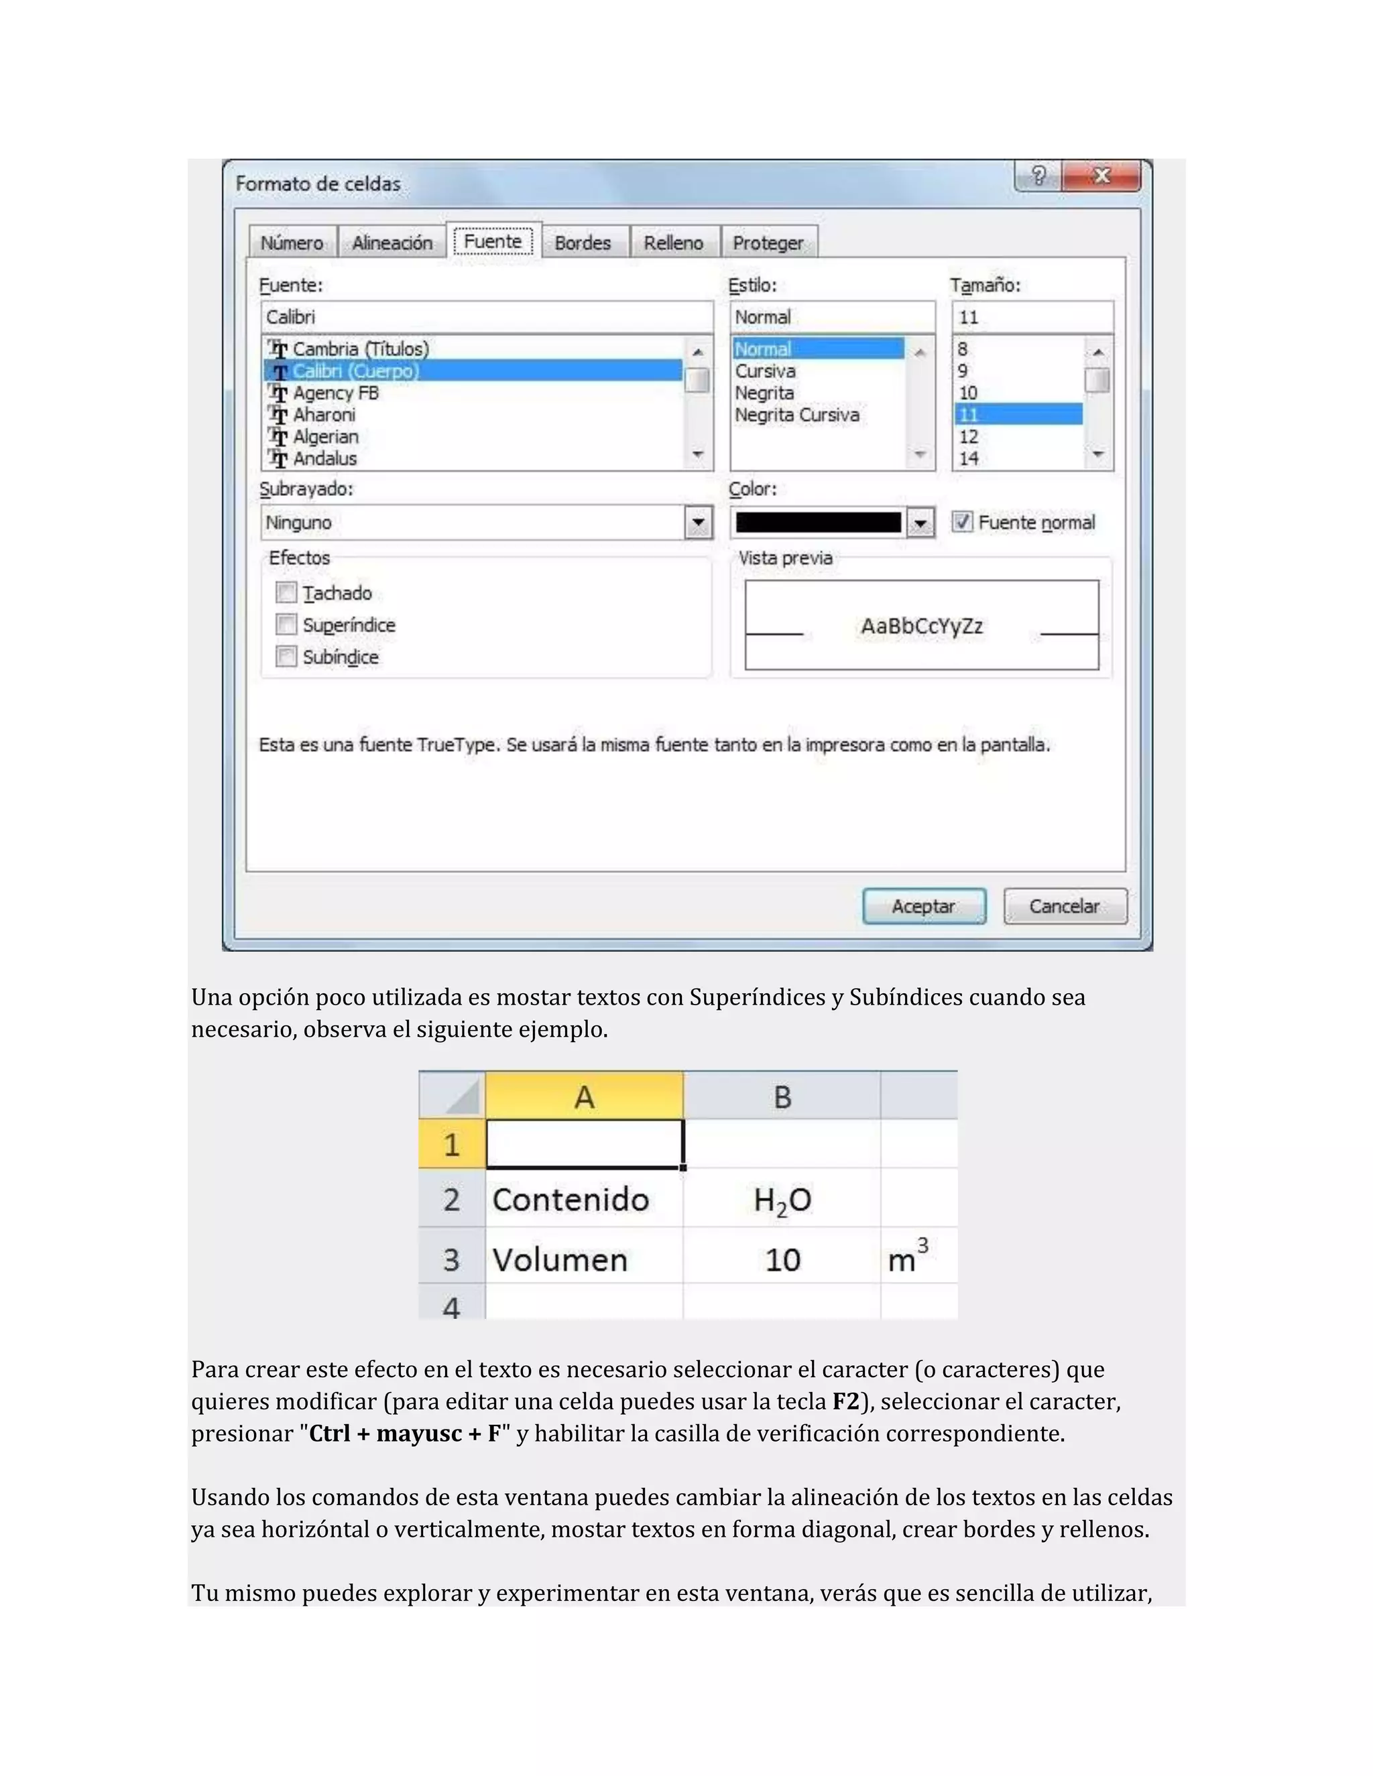1373x1776 pixels.
Task: Click the black font color swatch
Action: (819, 523)
